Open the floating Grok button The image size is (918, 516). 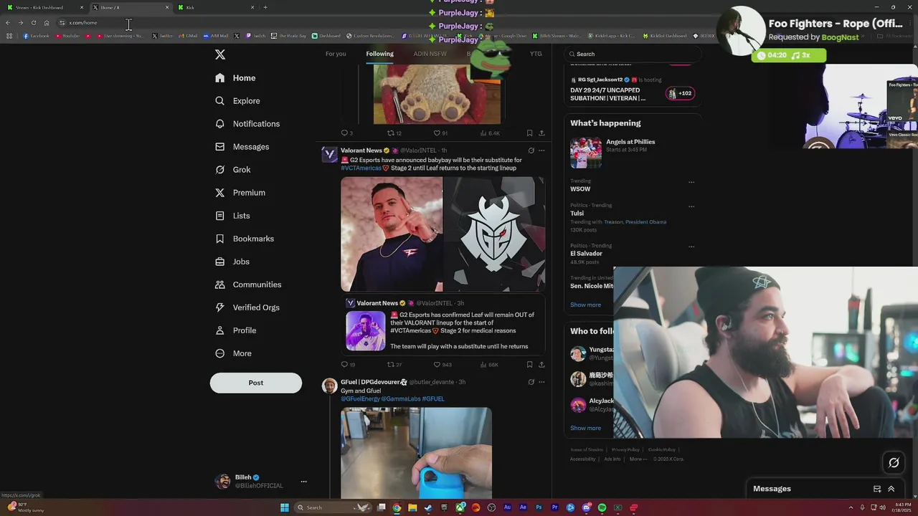(894, 463)
